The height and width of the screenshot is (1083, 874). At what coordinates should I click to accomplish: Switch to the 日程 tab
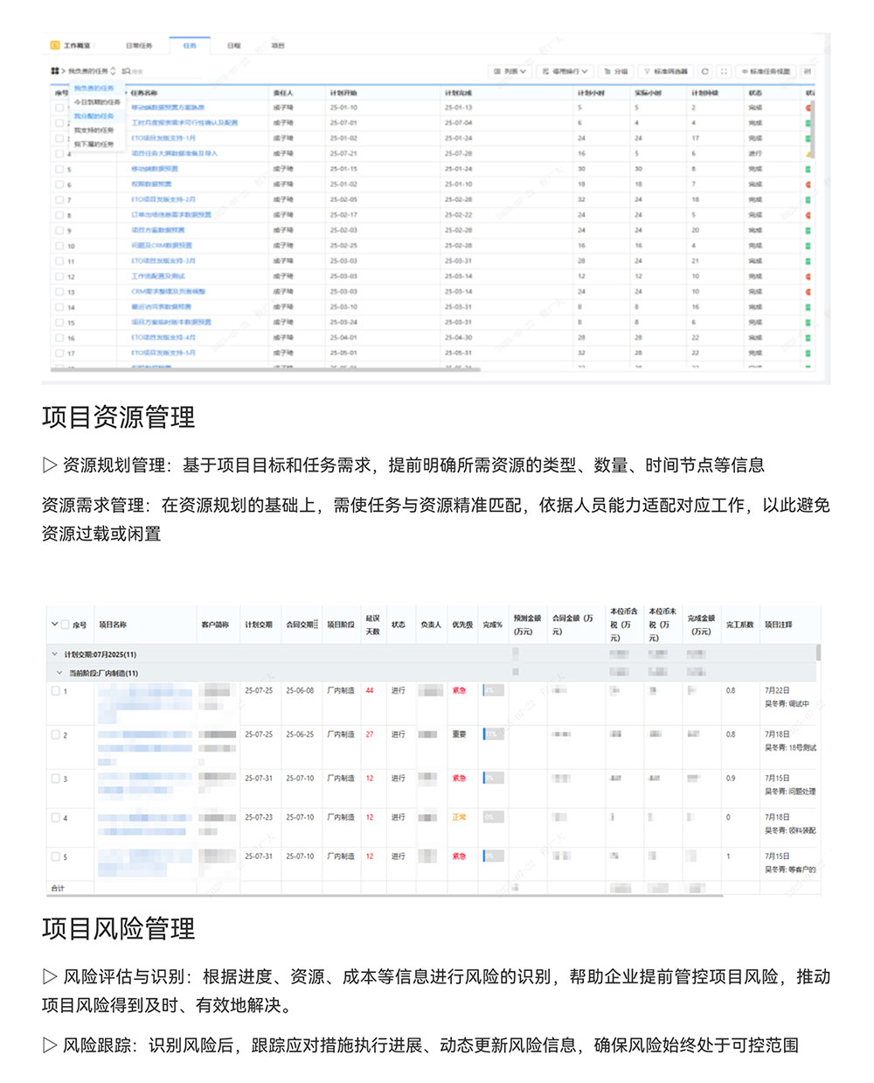point(233,45)
